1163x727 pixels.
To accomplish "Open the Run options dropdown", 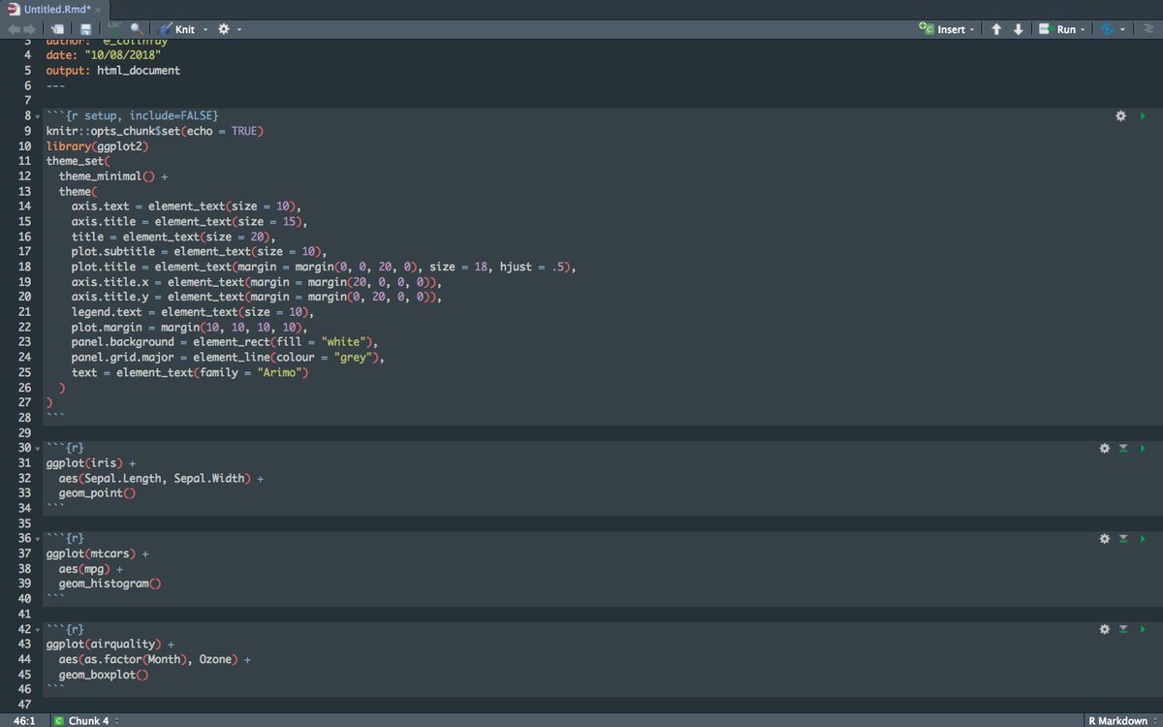I will tap(1083, 29).
